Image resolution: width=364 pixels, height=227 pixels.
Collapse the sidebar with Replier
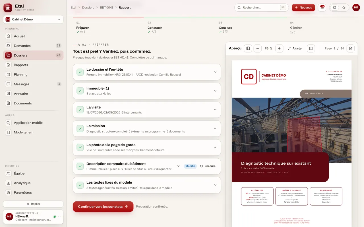[x=33, y=204]
